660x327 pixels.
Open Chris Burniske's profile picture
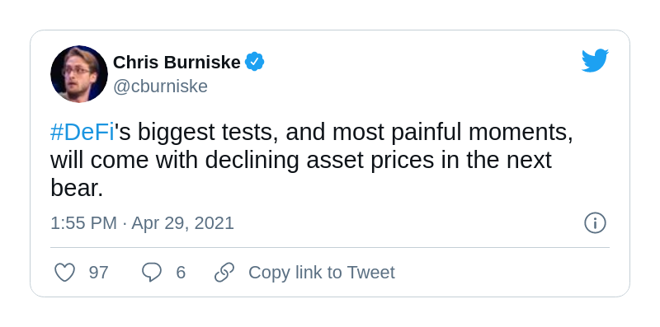pyautogui.click(x=79, y=74)
